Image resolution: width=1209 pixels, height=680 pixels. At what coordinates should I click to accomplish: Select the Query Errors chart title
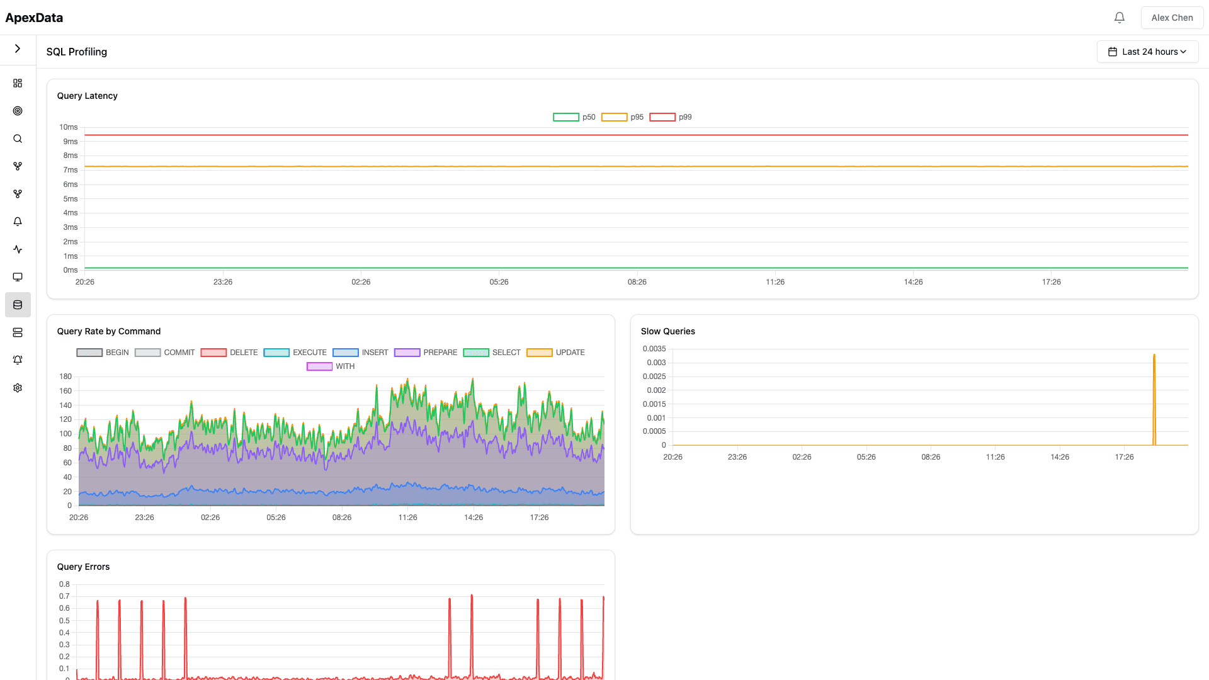click(83, 567)
